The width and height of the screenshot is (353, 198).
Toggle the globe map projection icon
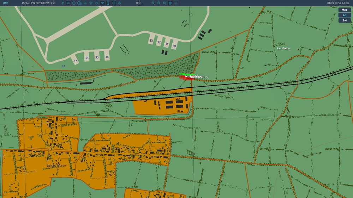[x=170, y=3]
